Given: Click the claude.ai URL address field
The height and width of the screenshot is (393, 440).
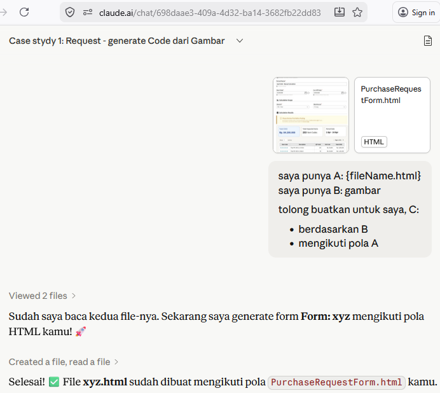Looking at the screenshot, I should click(x=210, y=12).
